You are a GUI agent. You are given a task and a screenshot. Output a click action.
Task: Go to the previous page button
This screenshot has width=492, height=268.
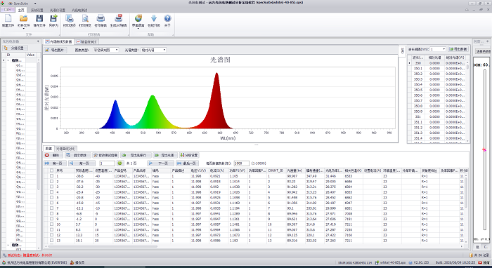point(82,163)
